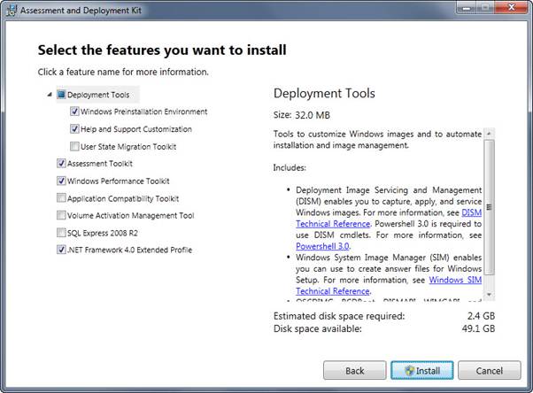
Task: Open the DISM Technical Reference link
Action: (332, 224)
